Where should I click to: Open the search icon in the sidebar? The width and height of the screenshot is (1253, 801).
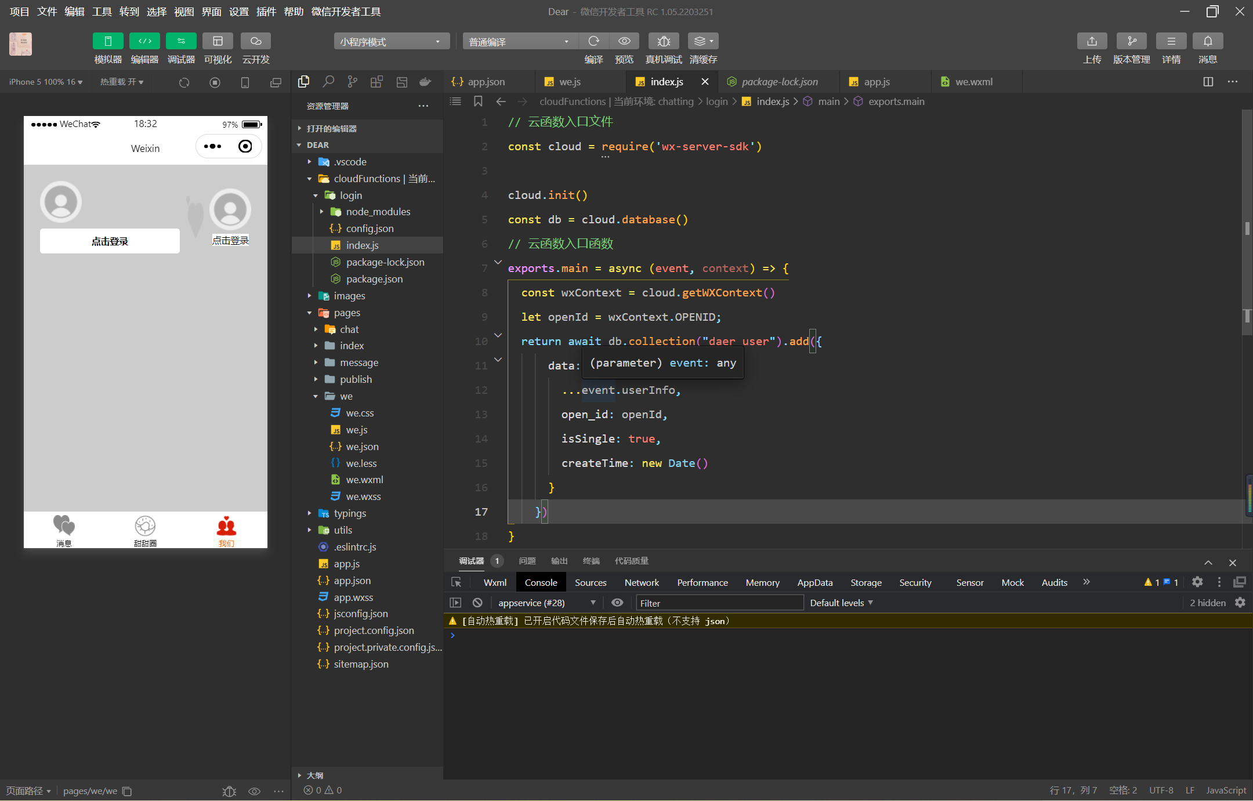tap(328, 82)
